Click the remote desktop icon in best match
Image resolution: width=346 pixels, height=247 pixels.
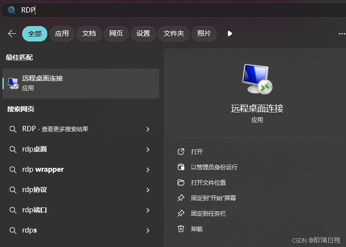13,83
